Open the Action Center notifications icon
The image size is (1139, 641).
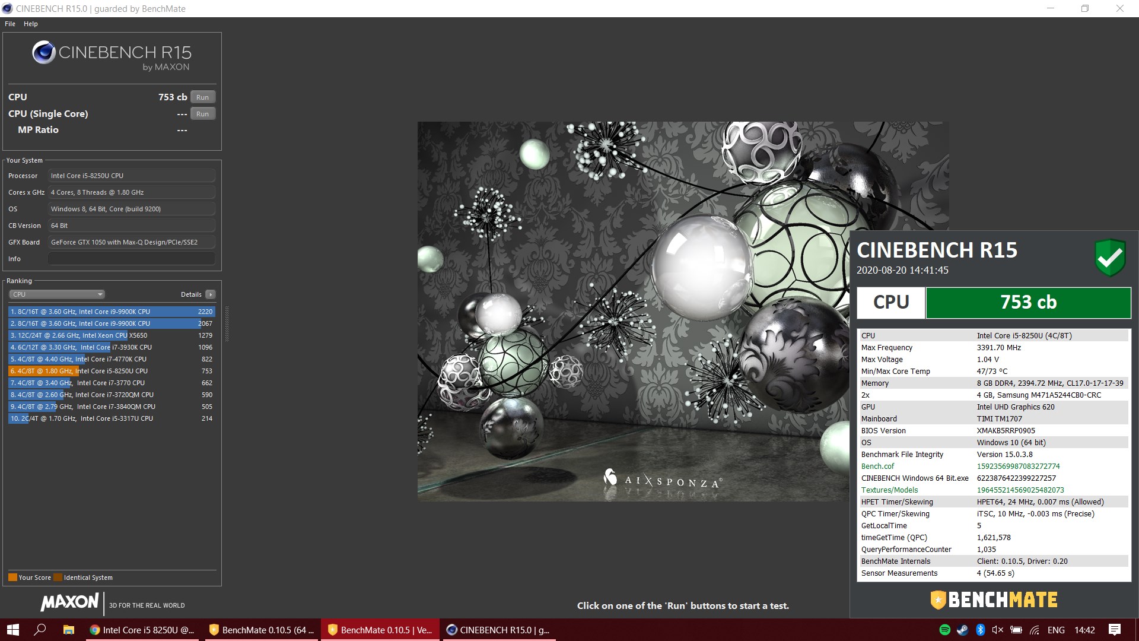click(x=1115, y=630)
